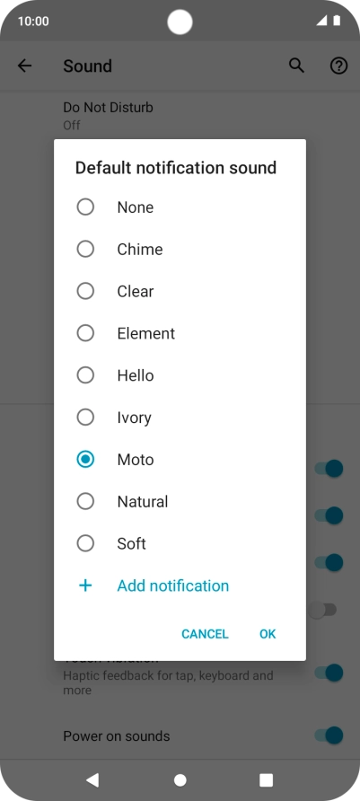Toggle the Power on sounds switch
Screen dimensions: 360x801
[329, 735]
